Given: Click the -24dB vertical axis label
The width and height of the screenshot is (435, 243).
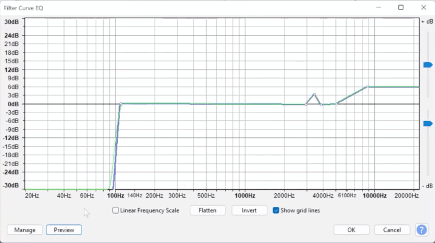Looking at the screenshot, I should click(11, 172).
